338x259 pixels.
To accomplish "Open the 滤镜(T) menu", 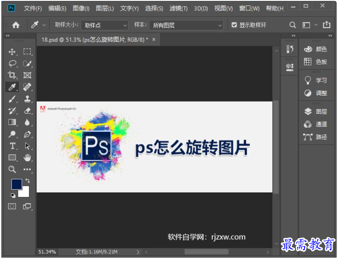I will [179, 8].
